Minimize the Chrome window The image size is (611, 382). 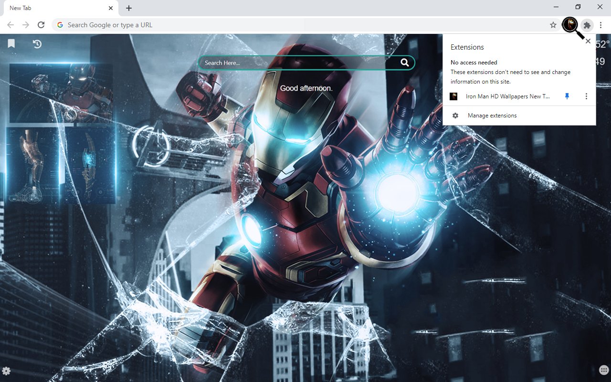point(557,7)
